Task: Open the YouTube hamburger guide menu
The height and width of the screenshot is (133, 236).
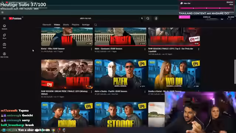Action: click(x=4, y=18)
